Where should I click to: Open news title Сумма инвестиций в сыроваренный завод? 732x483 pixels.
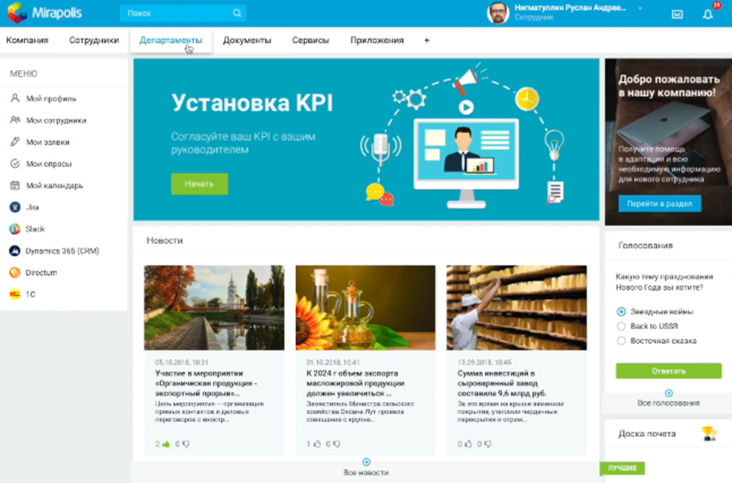click(502, 383)
